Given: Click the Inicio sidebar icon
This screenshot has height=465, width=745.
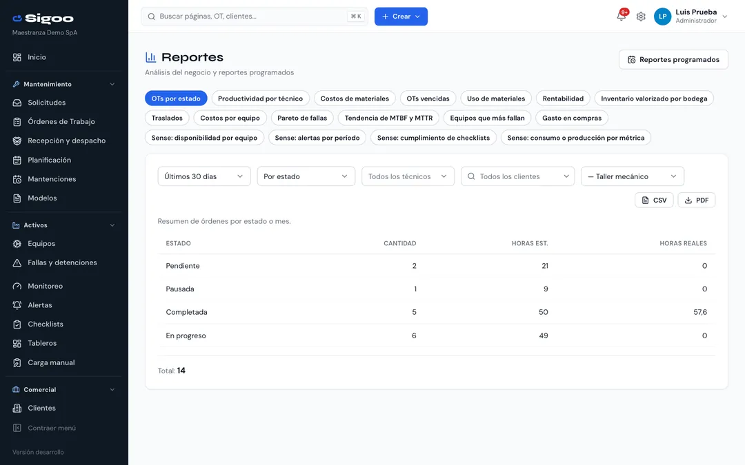Looking at the screenshot, I should pyautogui.click(x=17, y=57).
